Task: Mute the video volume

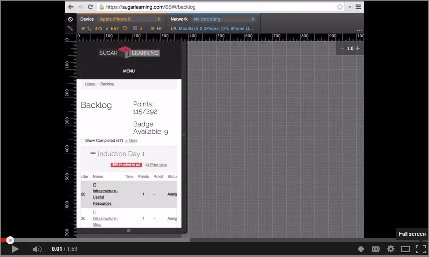Action: pos(37,249)
